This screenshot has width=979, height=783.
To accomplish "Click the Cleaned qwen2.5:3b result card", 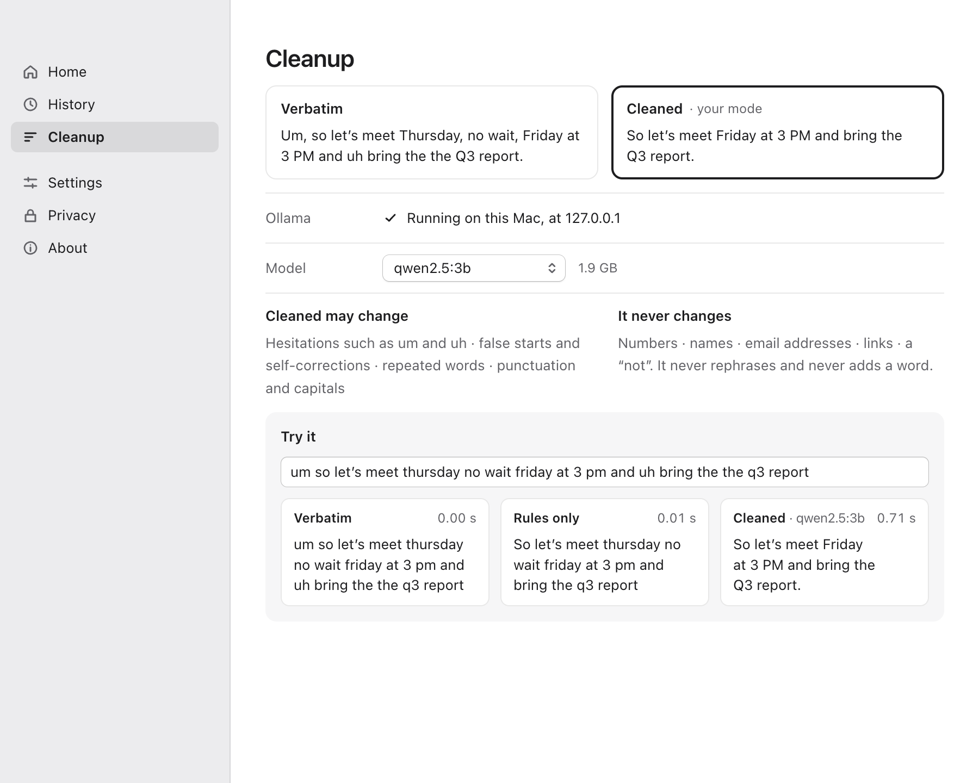I will pyautogui.click(x=825, y=552).
